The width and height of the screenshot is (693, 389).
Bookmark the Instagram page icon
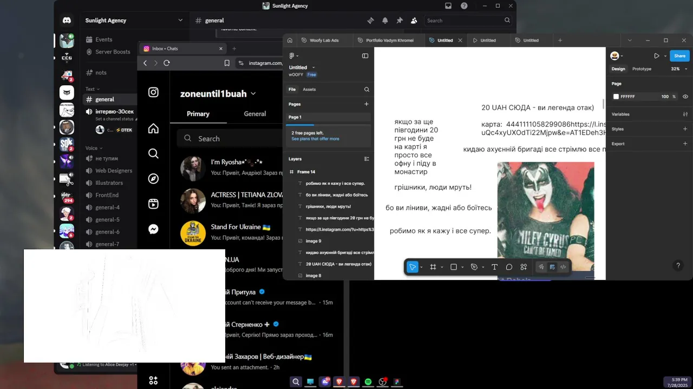point(227,63)
